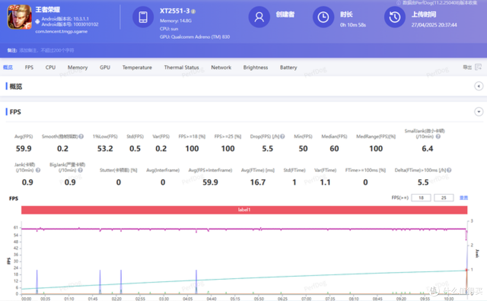Collapse the 概览 section arrow

[x=478, y=86]
